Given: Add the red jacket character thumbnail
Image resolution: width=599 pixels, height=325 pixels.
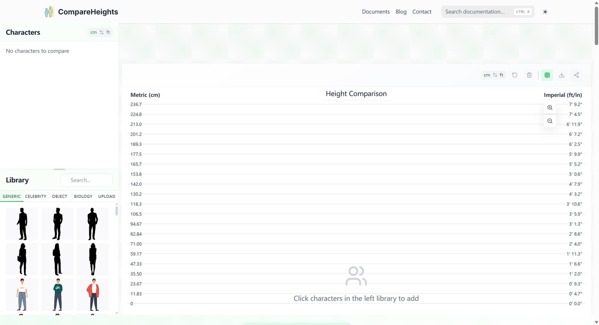Looking at the screenshot, I should 93,294.
